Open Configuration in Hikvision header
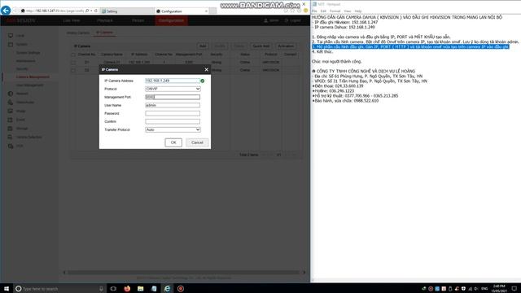This screenshot has height=293, width=521. coord(171,20)
